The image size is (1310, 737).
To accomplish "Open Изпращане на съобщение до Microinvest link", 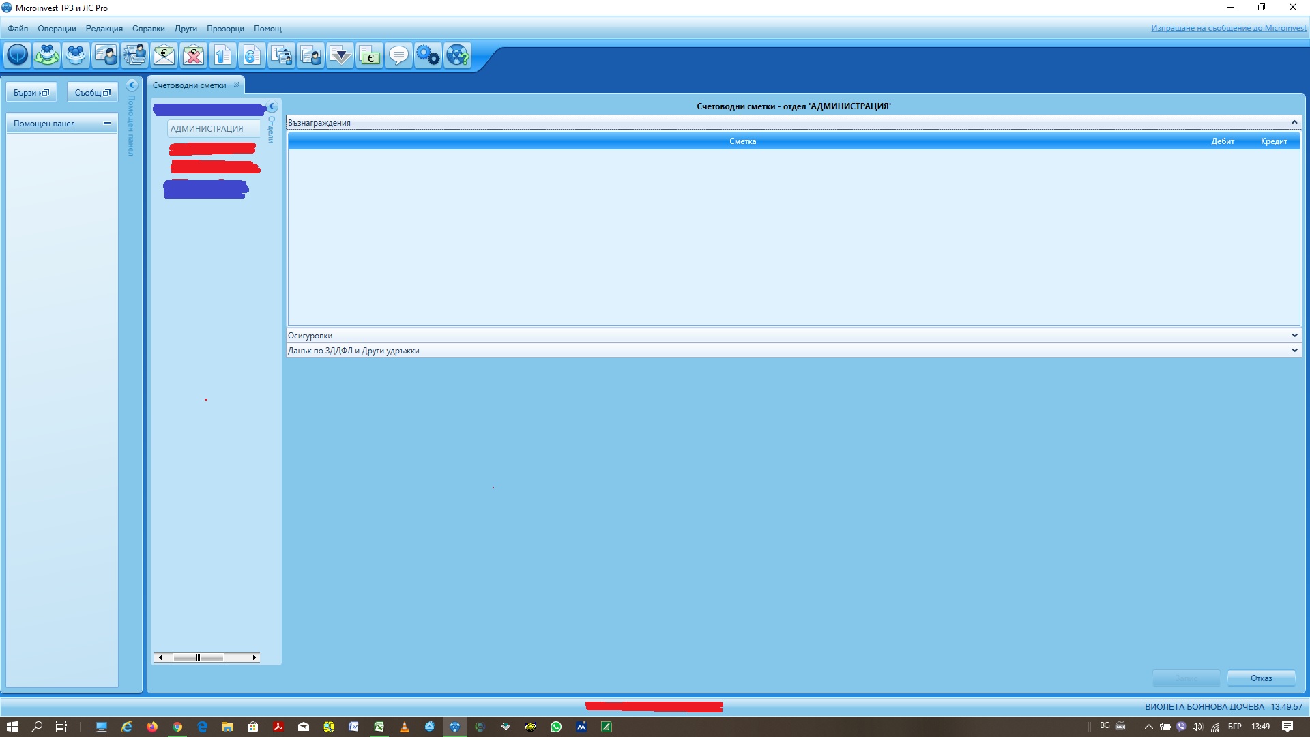I will tap(1228, 28).
